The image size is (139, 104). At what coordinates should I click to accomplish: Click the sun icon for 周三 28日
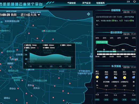(97, 77)
